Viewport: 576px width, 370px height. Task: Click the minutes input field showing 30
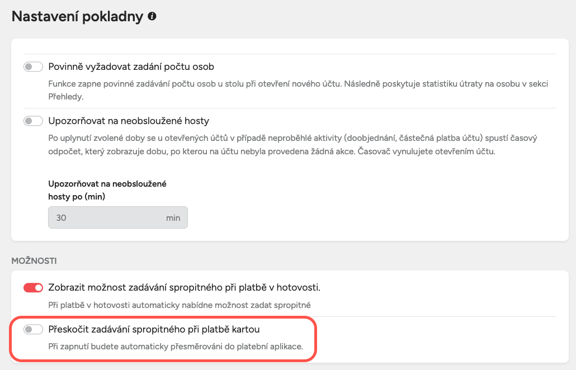(x=106, y=218)
